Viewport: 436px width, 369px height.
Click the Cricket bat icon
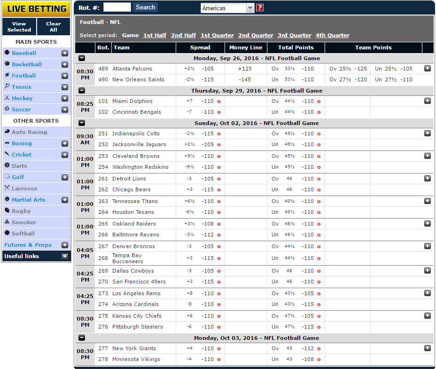(x=7, y=154)
